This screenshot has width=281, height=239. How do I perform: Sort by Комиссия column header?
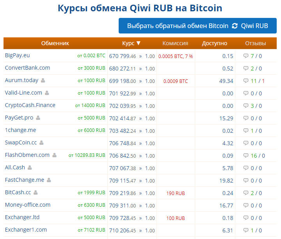(x=175, y=43)
